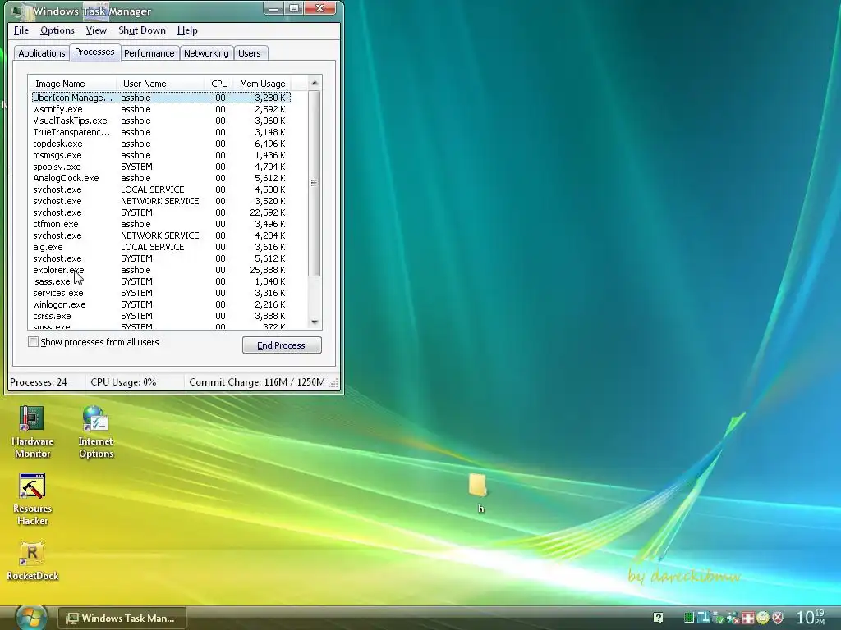Click the End Process button
This screenshot has width=841, height=630.
[x=282, y=345]
